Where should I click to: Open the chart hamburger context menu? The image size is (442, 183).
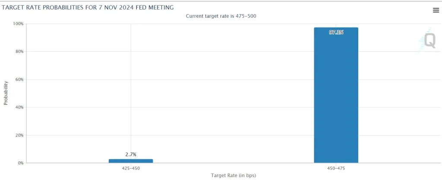[436, 10]
